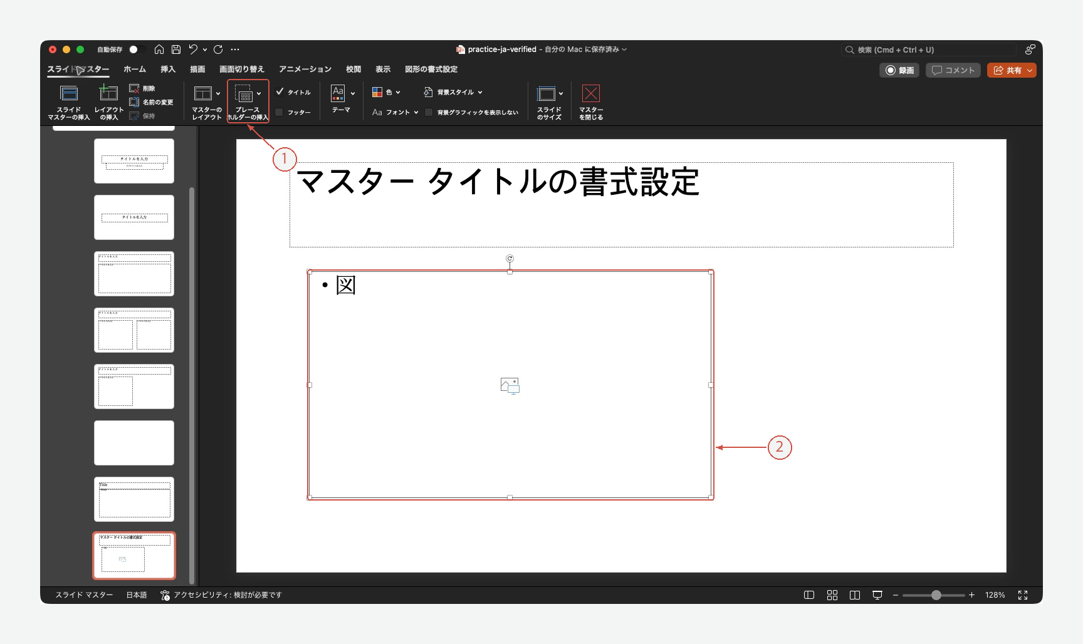Click the Record (録画) button

pos(899,70)
